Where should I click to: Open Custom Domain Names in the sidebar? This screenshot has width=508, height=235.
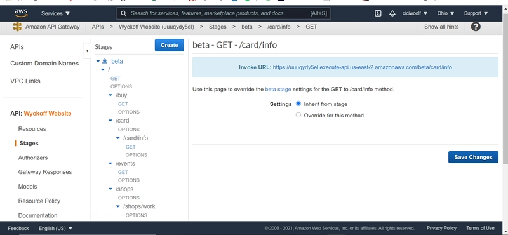(x=44, y=64)
